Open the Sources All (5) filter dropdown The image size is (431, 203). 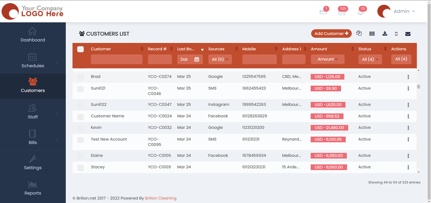220,59
